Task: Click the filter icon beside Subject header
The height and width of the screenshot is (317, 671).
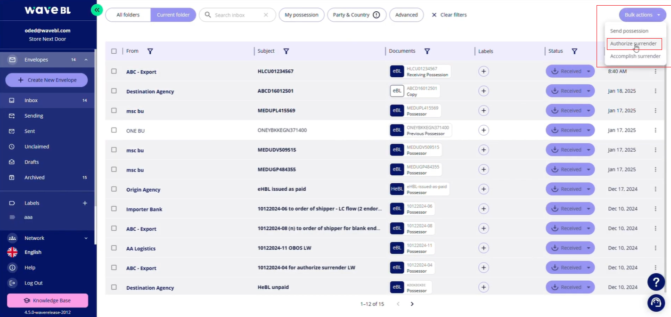Action: click(x=286, y=51)
